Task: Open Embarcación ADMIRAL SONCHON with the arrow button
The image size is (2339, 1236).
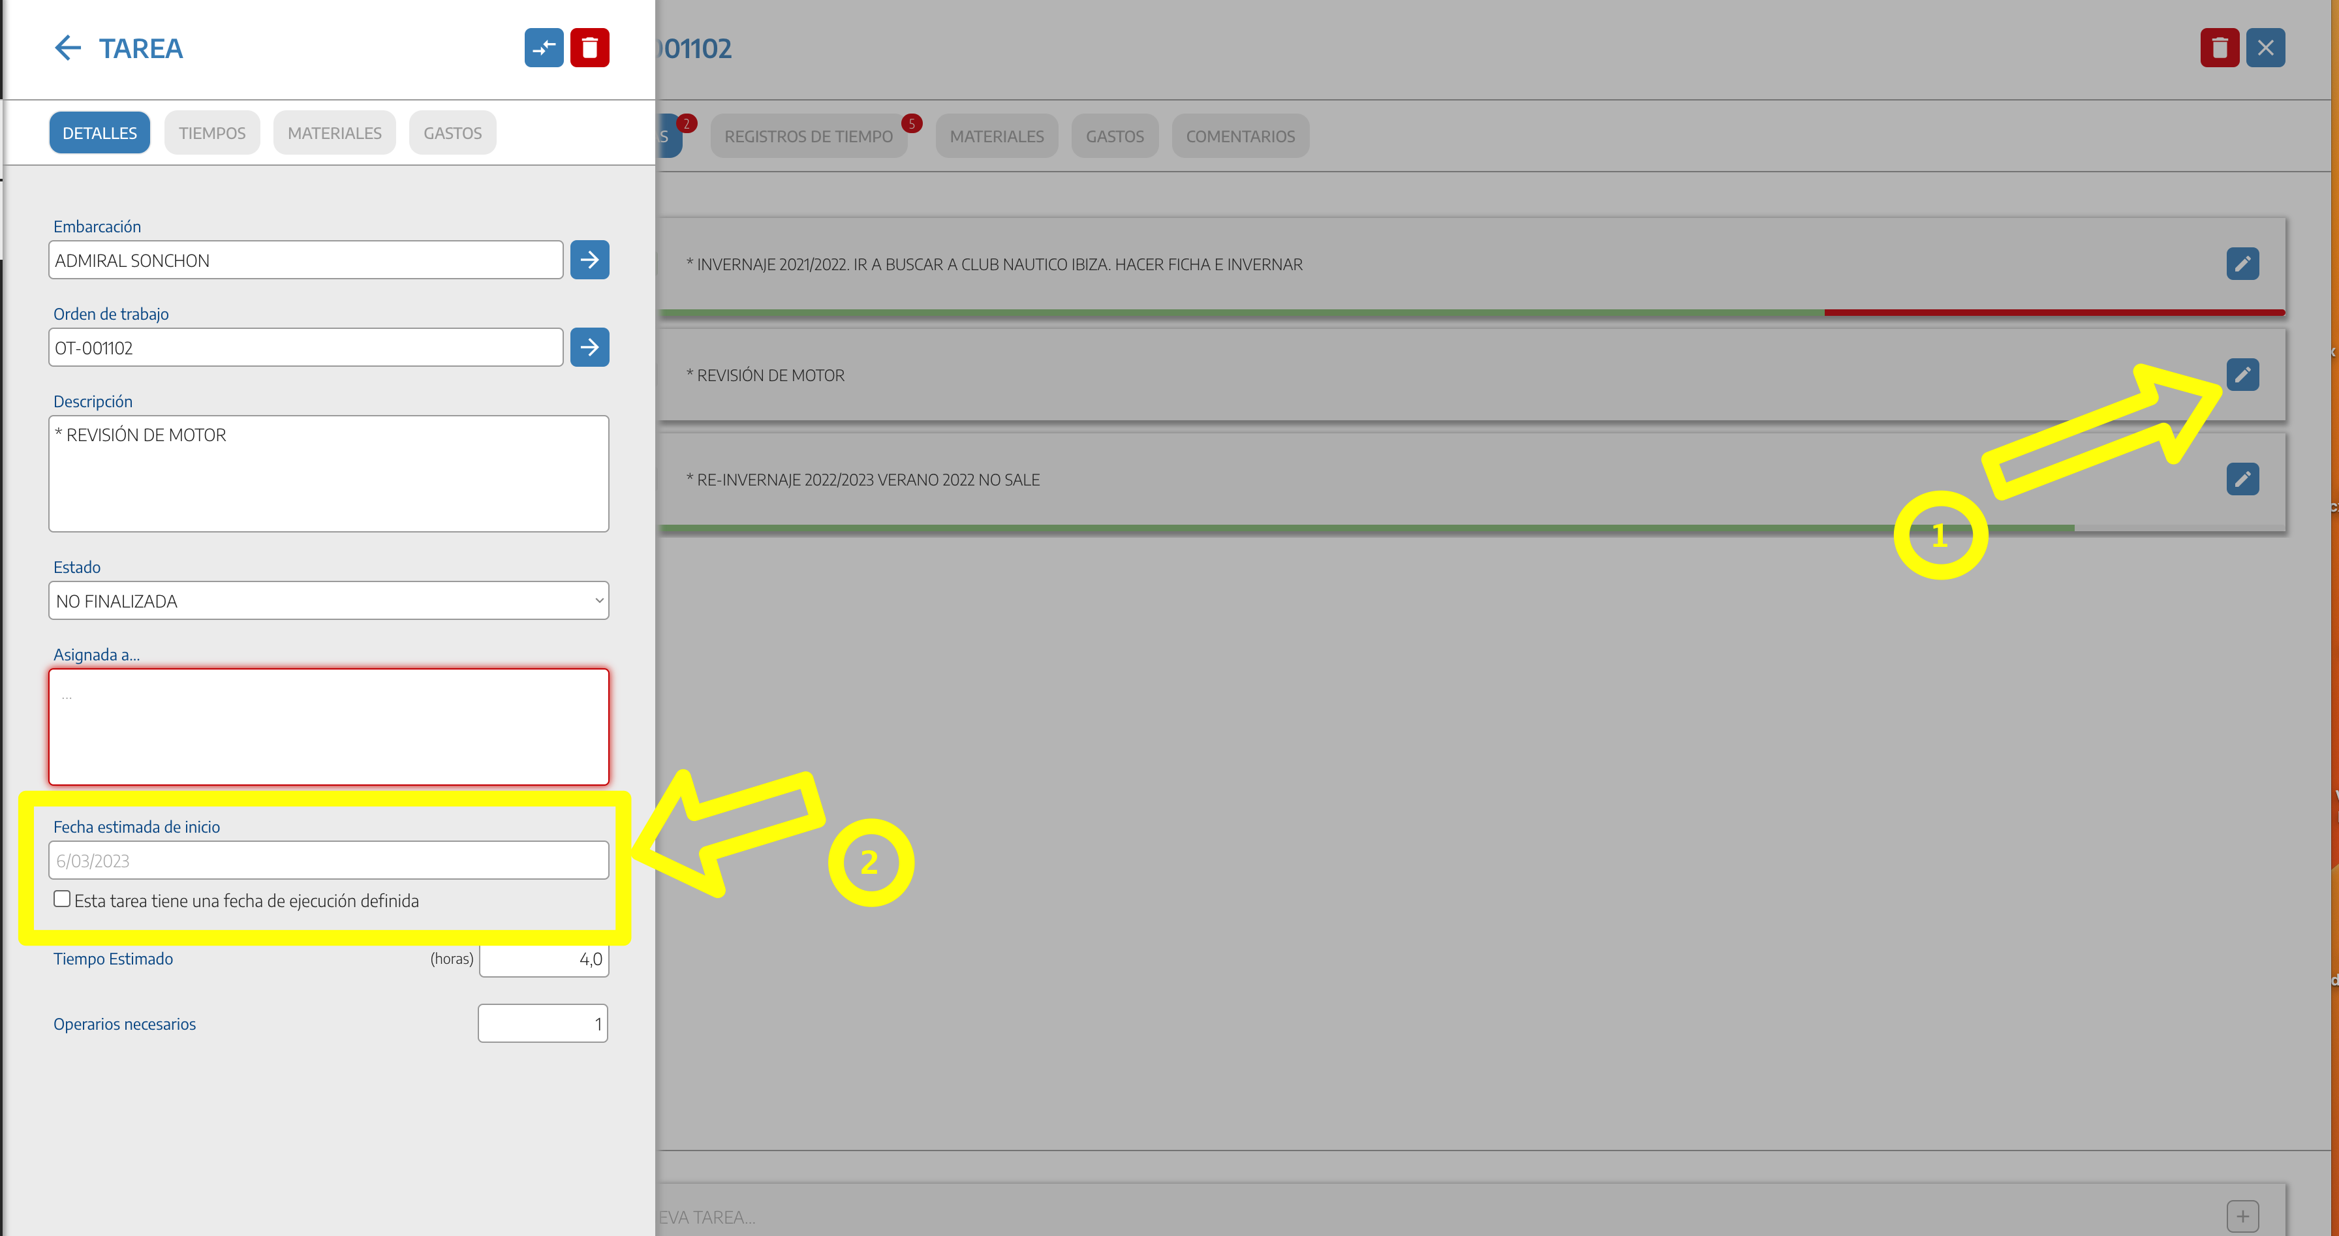Action: click(589, 260)
